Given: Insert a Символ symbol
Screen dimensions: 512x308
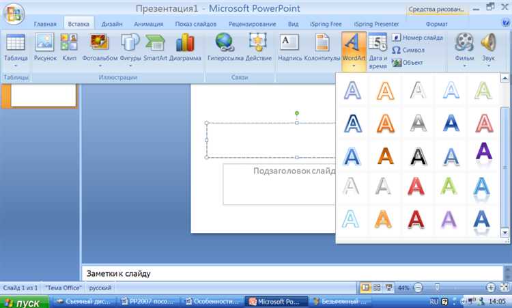Looking at the screenshot, I should tap(408, 50).
